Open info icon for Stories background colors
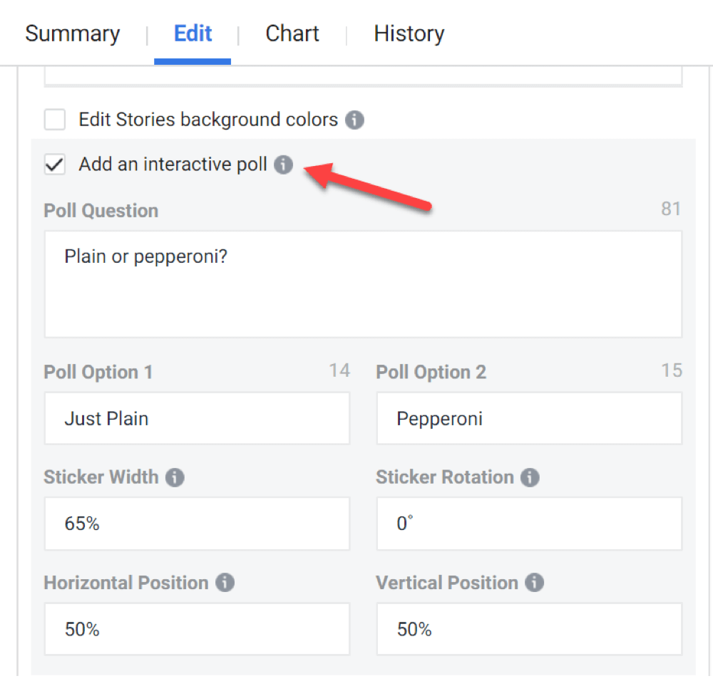 (354, 120)
